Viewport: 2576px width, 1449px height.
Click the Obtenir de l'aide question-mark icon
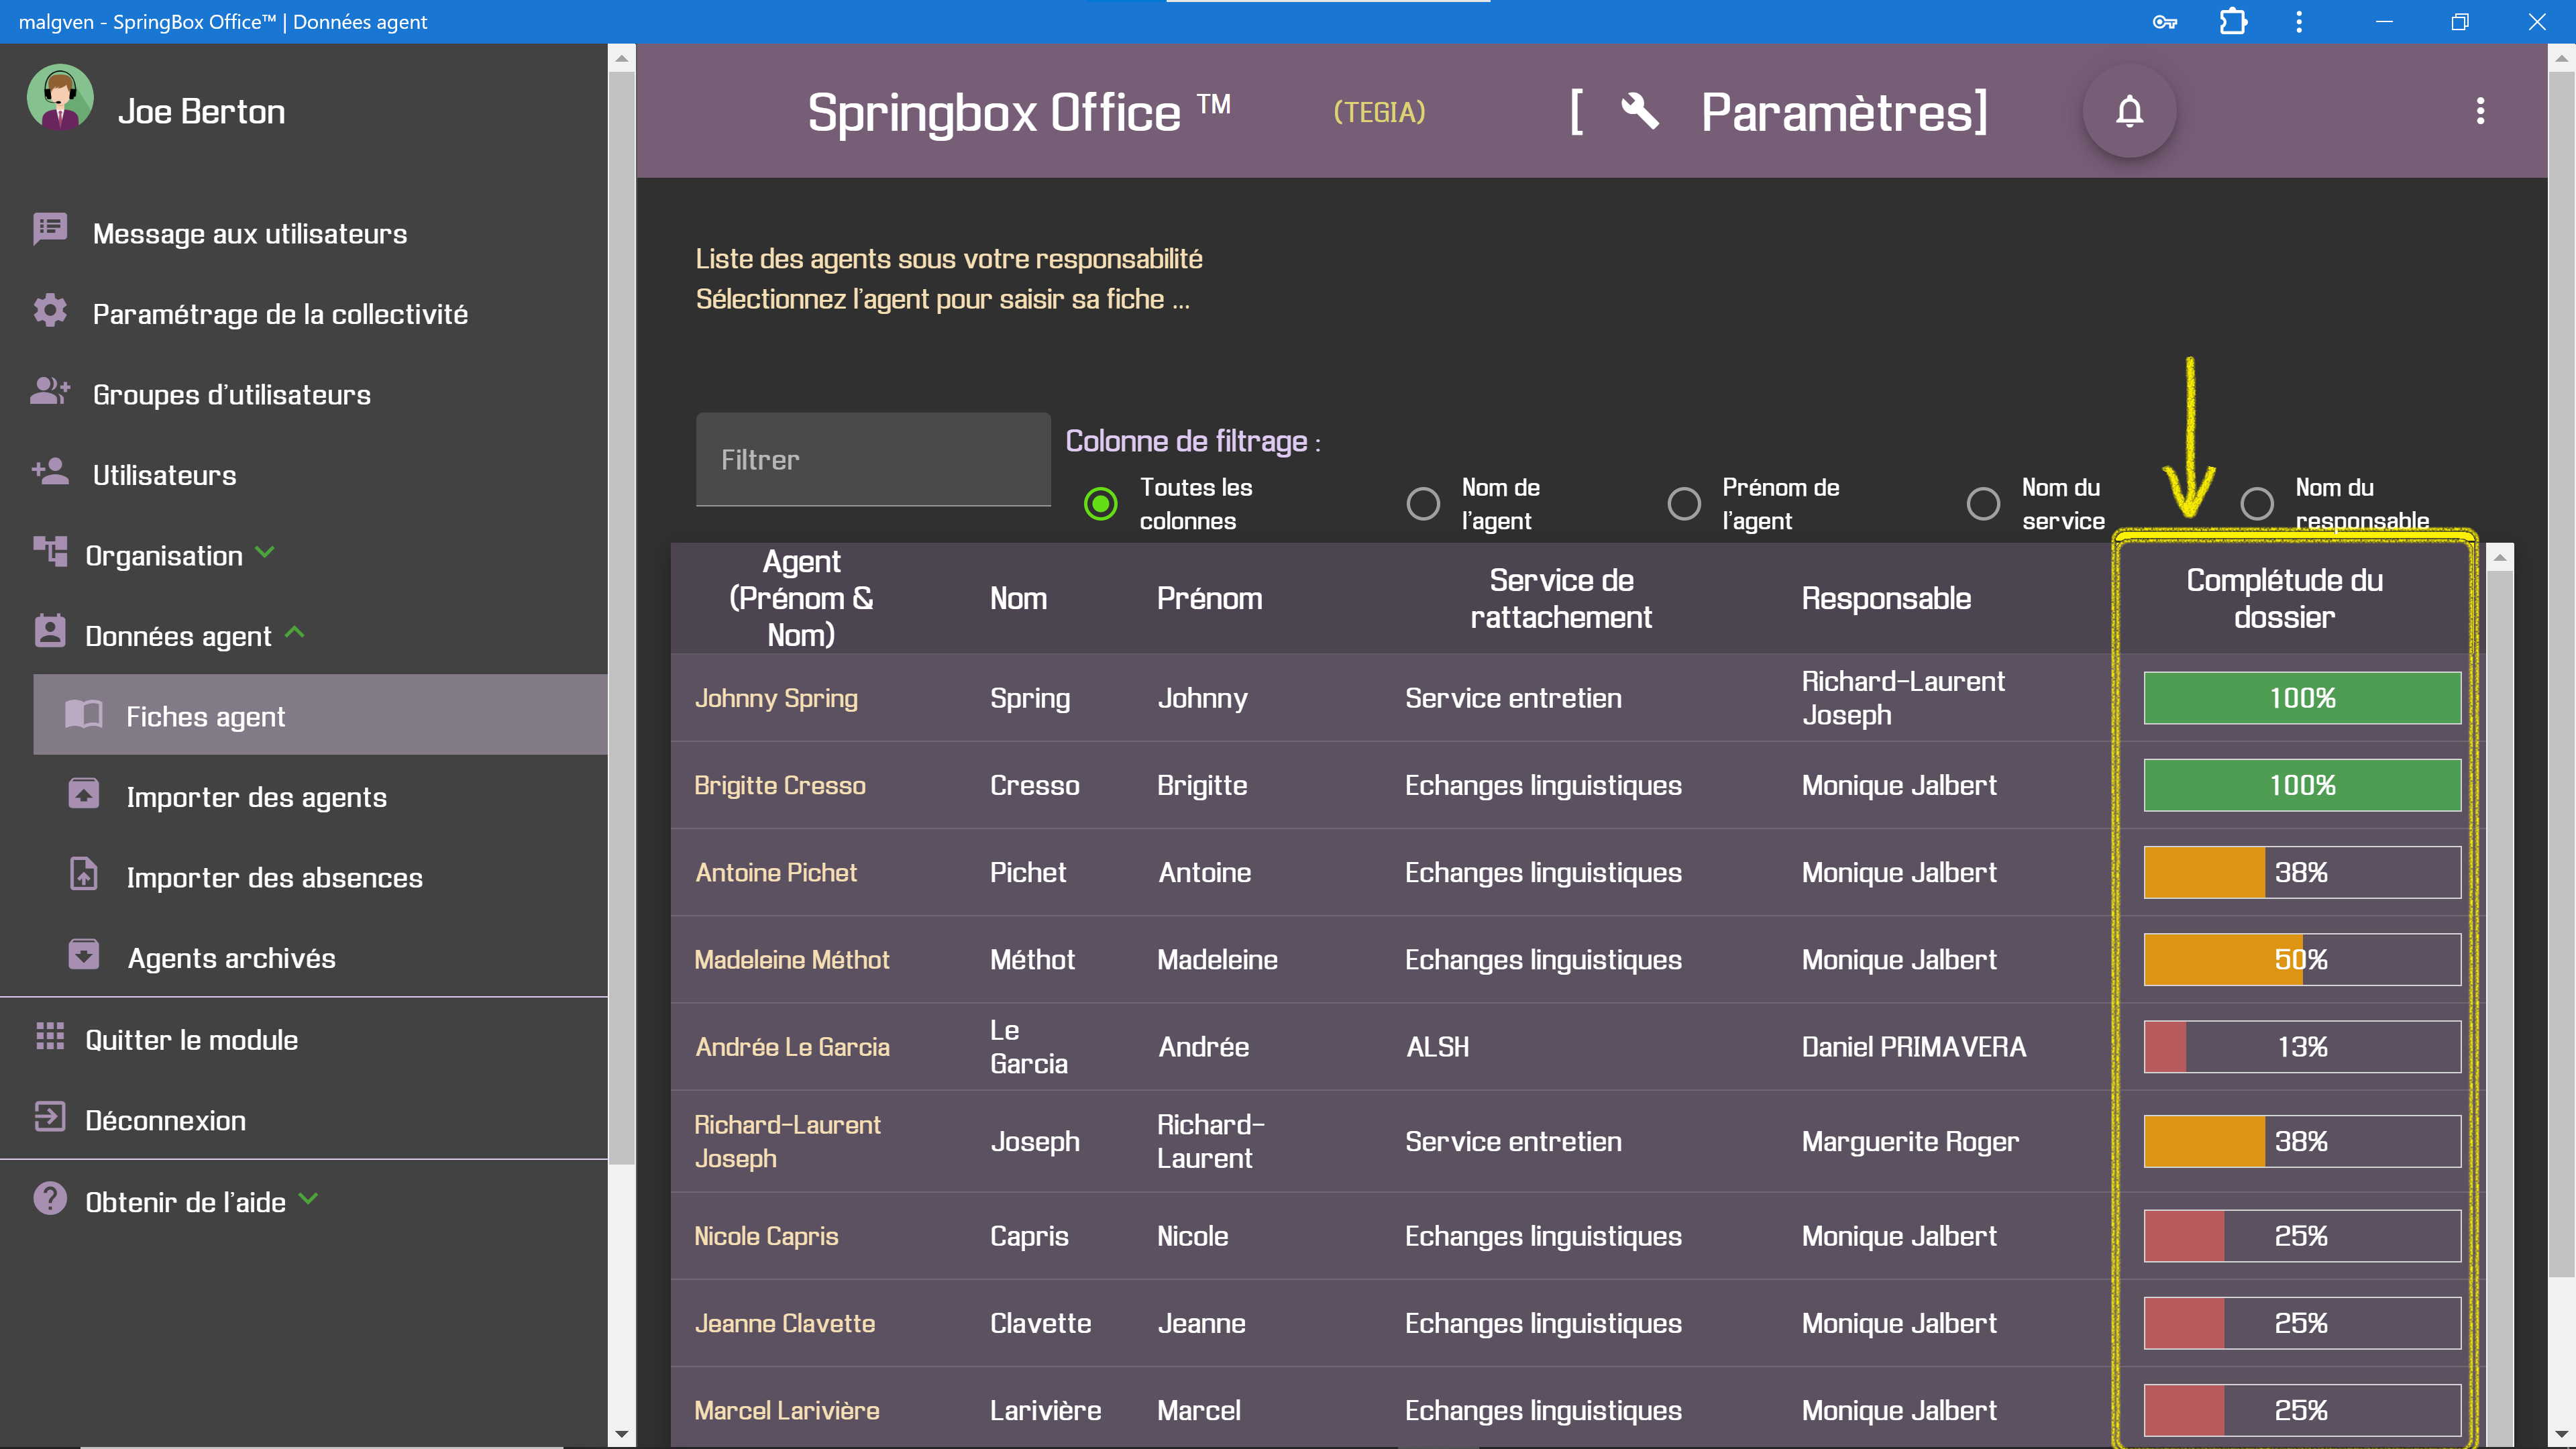50,1198
